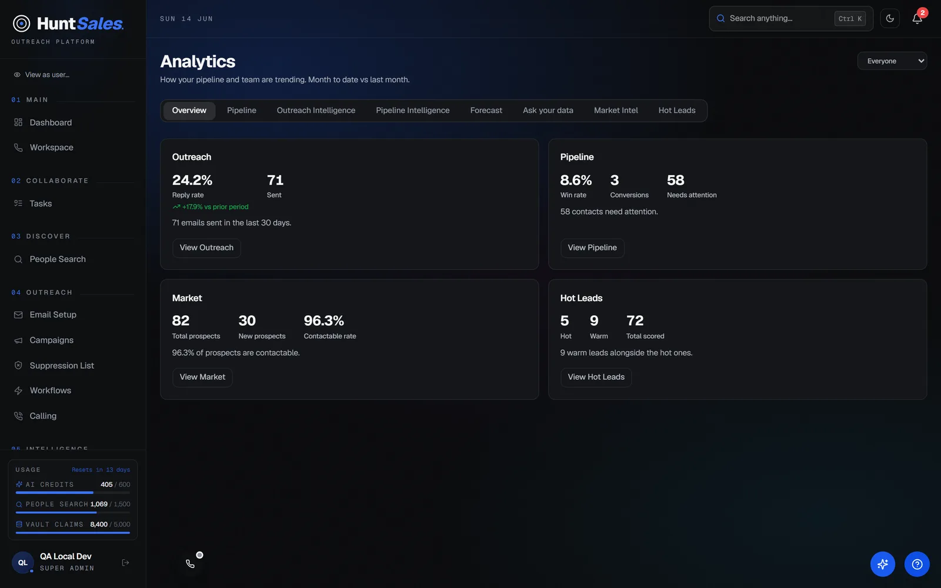Switch to the Market Intel tab
The height and width of the screenshot is (588, 941).
[x=616, y=111]
